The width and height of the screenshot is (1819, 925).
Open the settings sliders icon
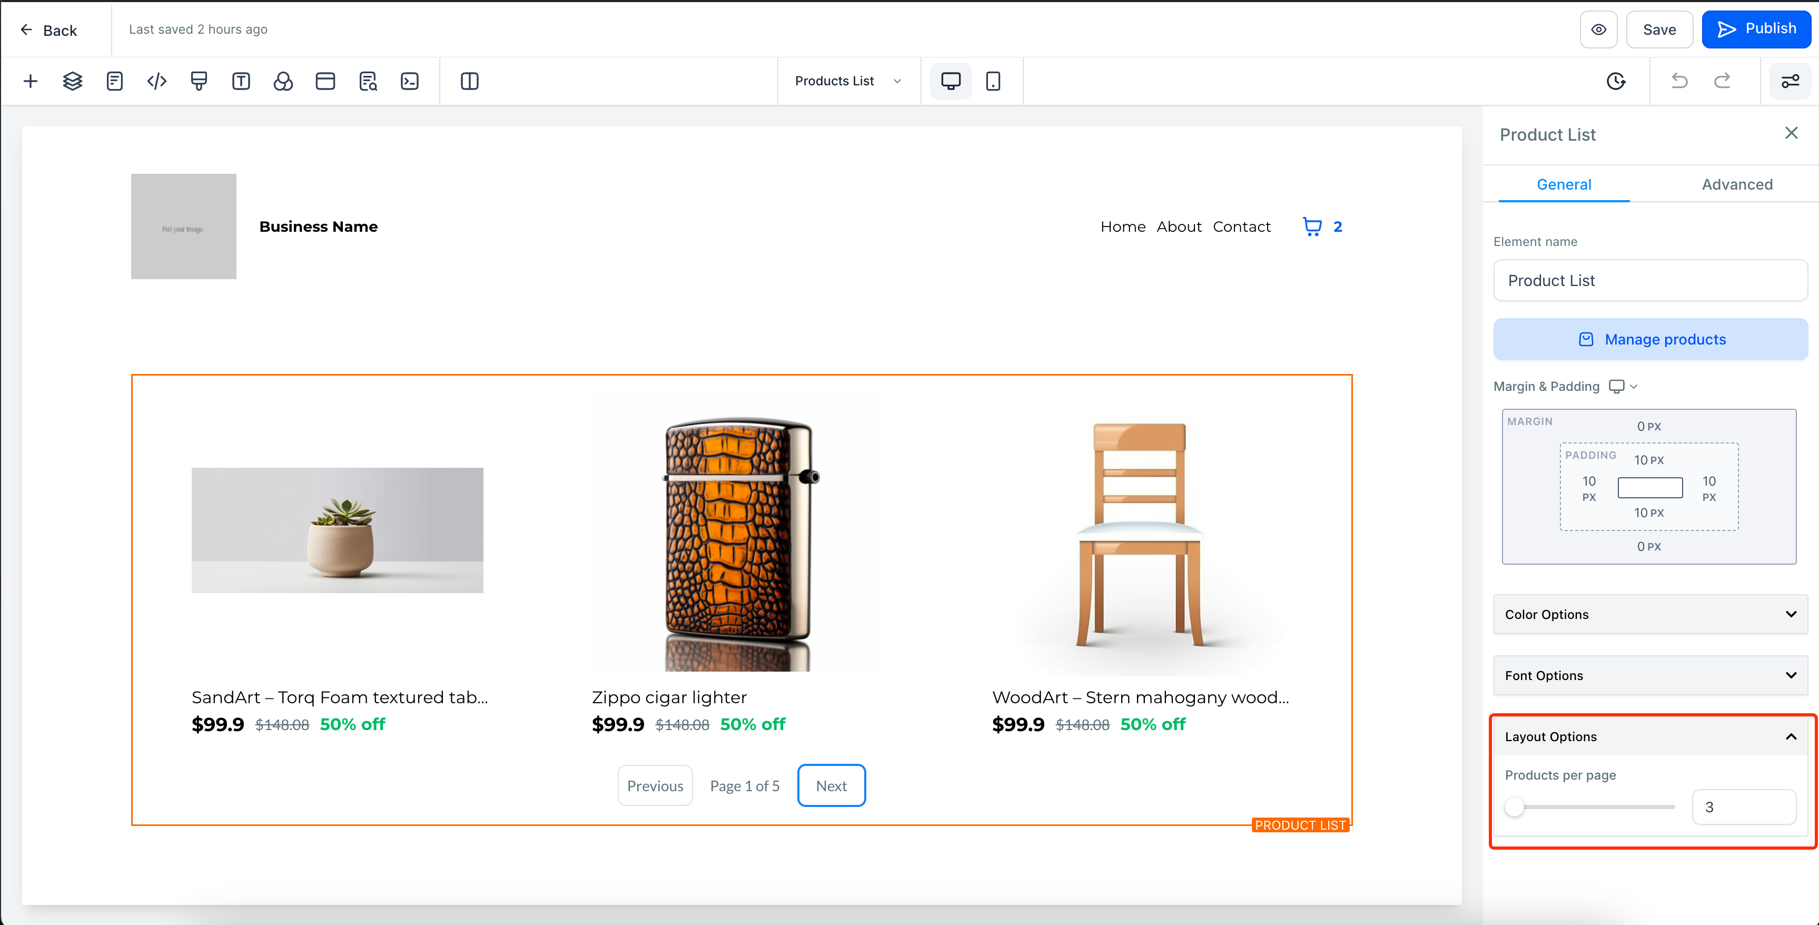[1790, 81]
